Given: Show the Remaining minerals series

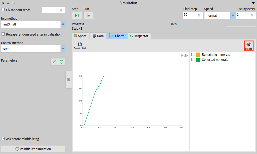Looking at the screenshot, I should pyautogui.click(x=193, y=55).
